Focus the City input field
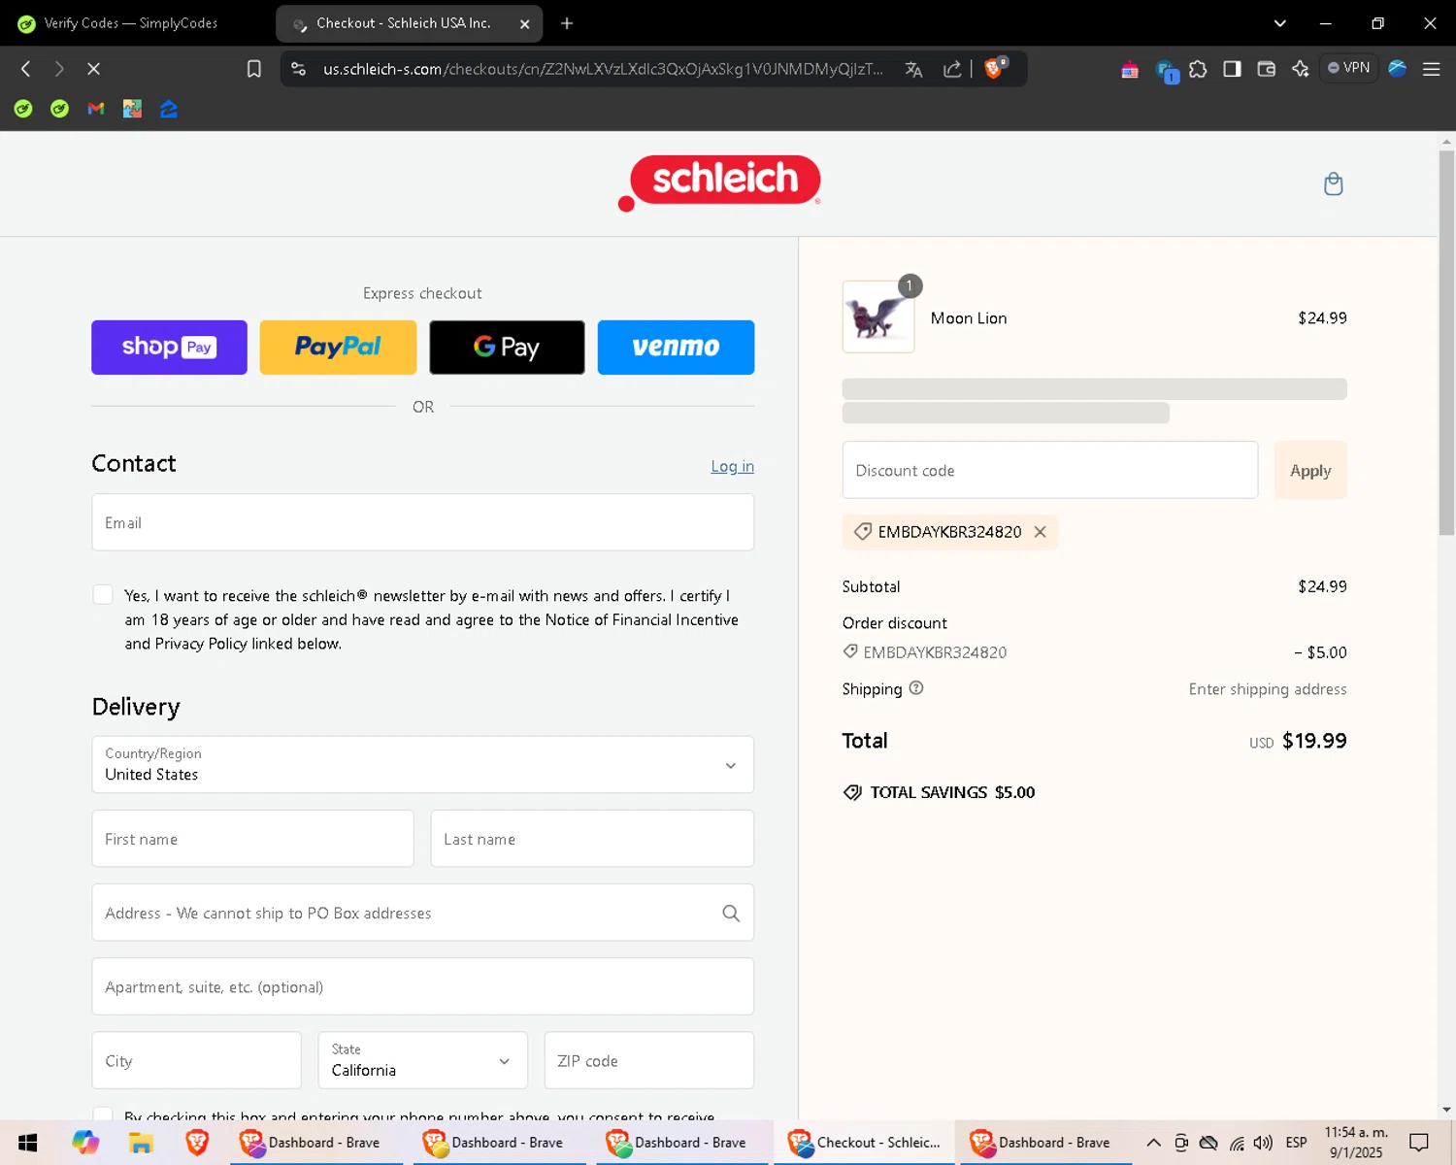This screenshot has width=1456, height=1165. click(197, 1060)
